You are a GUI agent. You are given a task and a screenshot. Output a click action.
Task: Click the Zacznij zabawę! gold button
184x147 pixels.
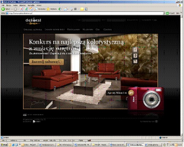click(x=47, y=62)
